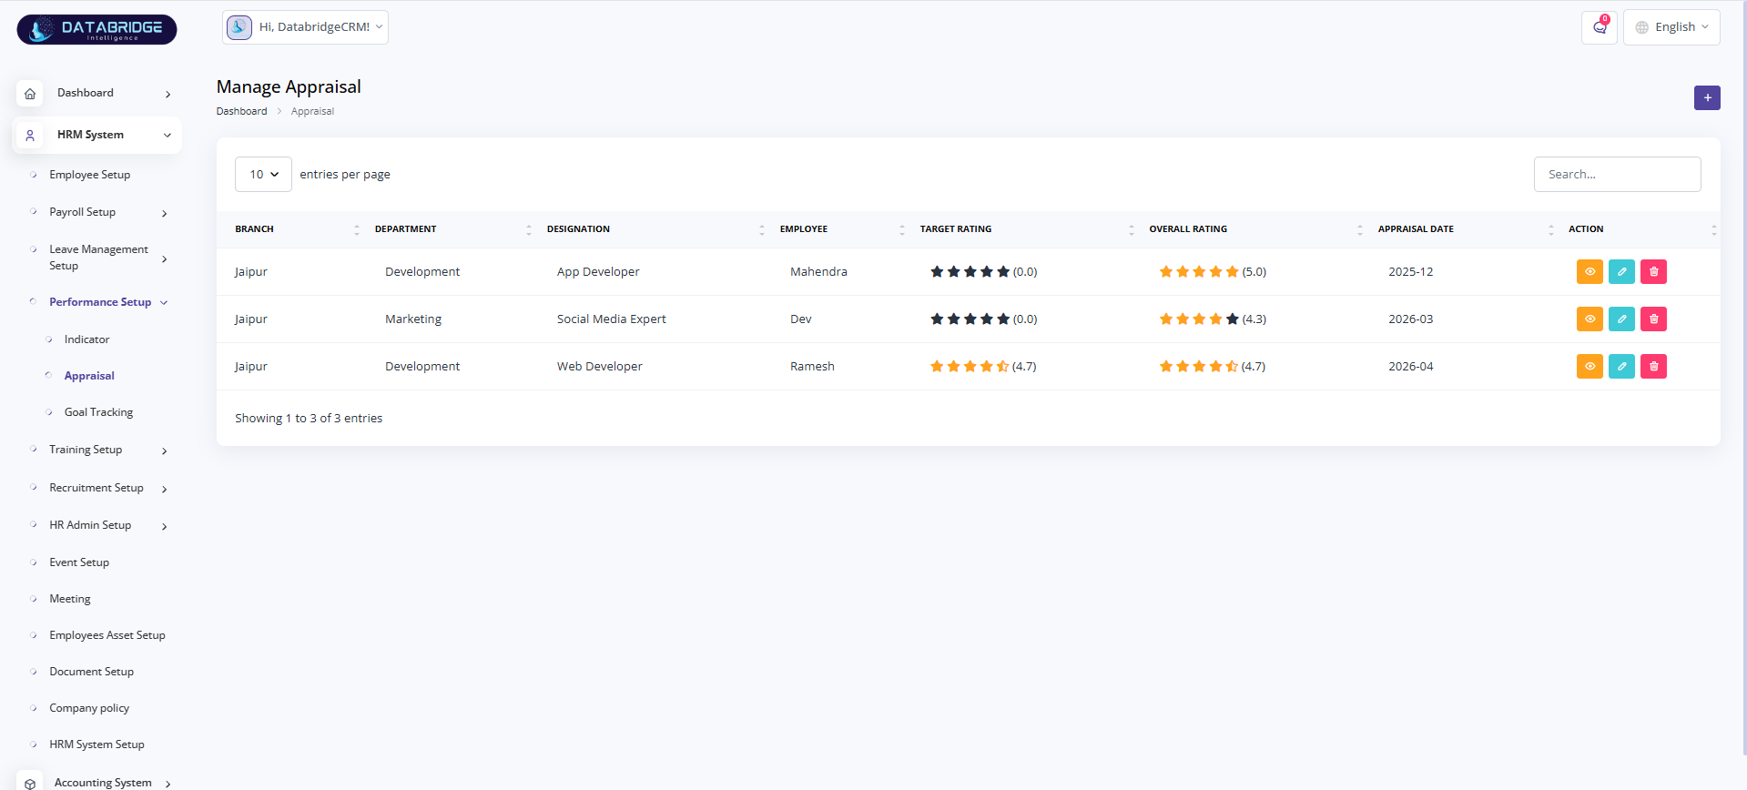Click the Dashboard home icon in sidebar
The height and width of the screenshot is (790, 1747).
(30, 93)
